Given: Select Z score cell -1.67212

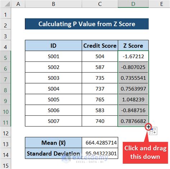Looking at the screenshot, I should [x=133, y=56].
